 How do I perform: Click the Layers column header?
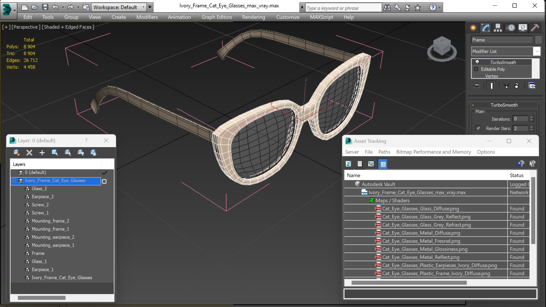pos(55,164)
